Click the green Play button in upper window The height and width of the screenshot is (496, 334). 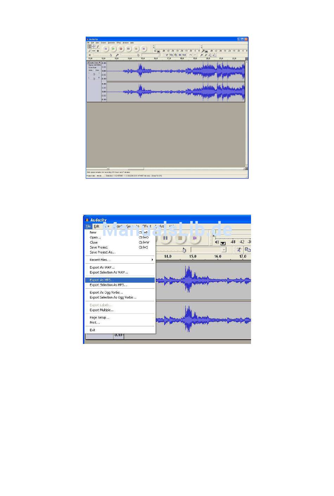[113, 49]
